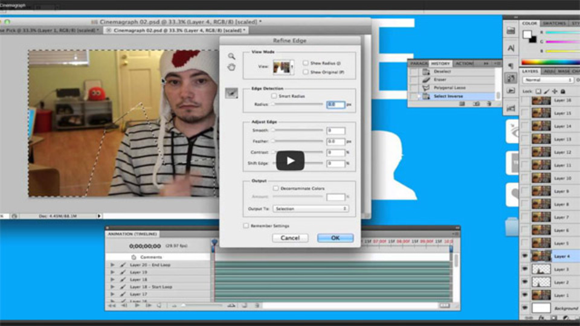This screenshot has width=580, height=326.
Task: Delete current history state (trash icon)
Action: pyautogui.click(x=489, y=104)
